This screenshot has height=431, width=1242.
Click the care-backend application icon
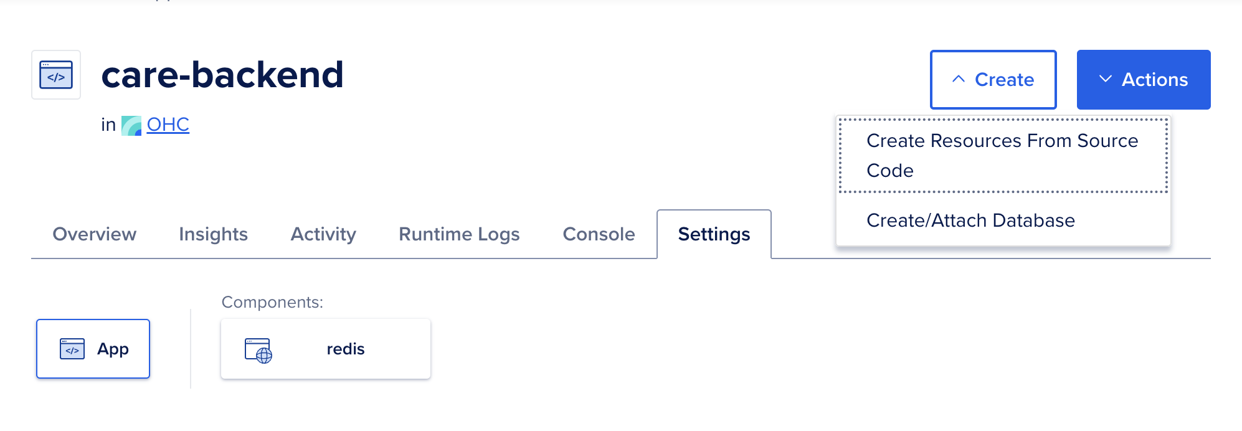tap(56, 73)
